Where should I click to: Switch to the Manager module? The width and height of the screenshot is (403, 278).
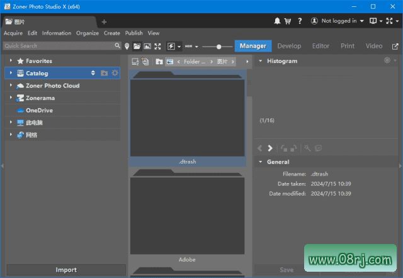(253, 46)
